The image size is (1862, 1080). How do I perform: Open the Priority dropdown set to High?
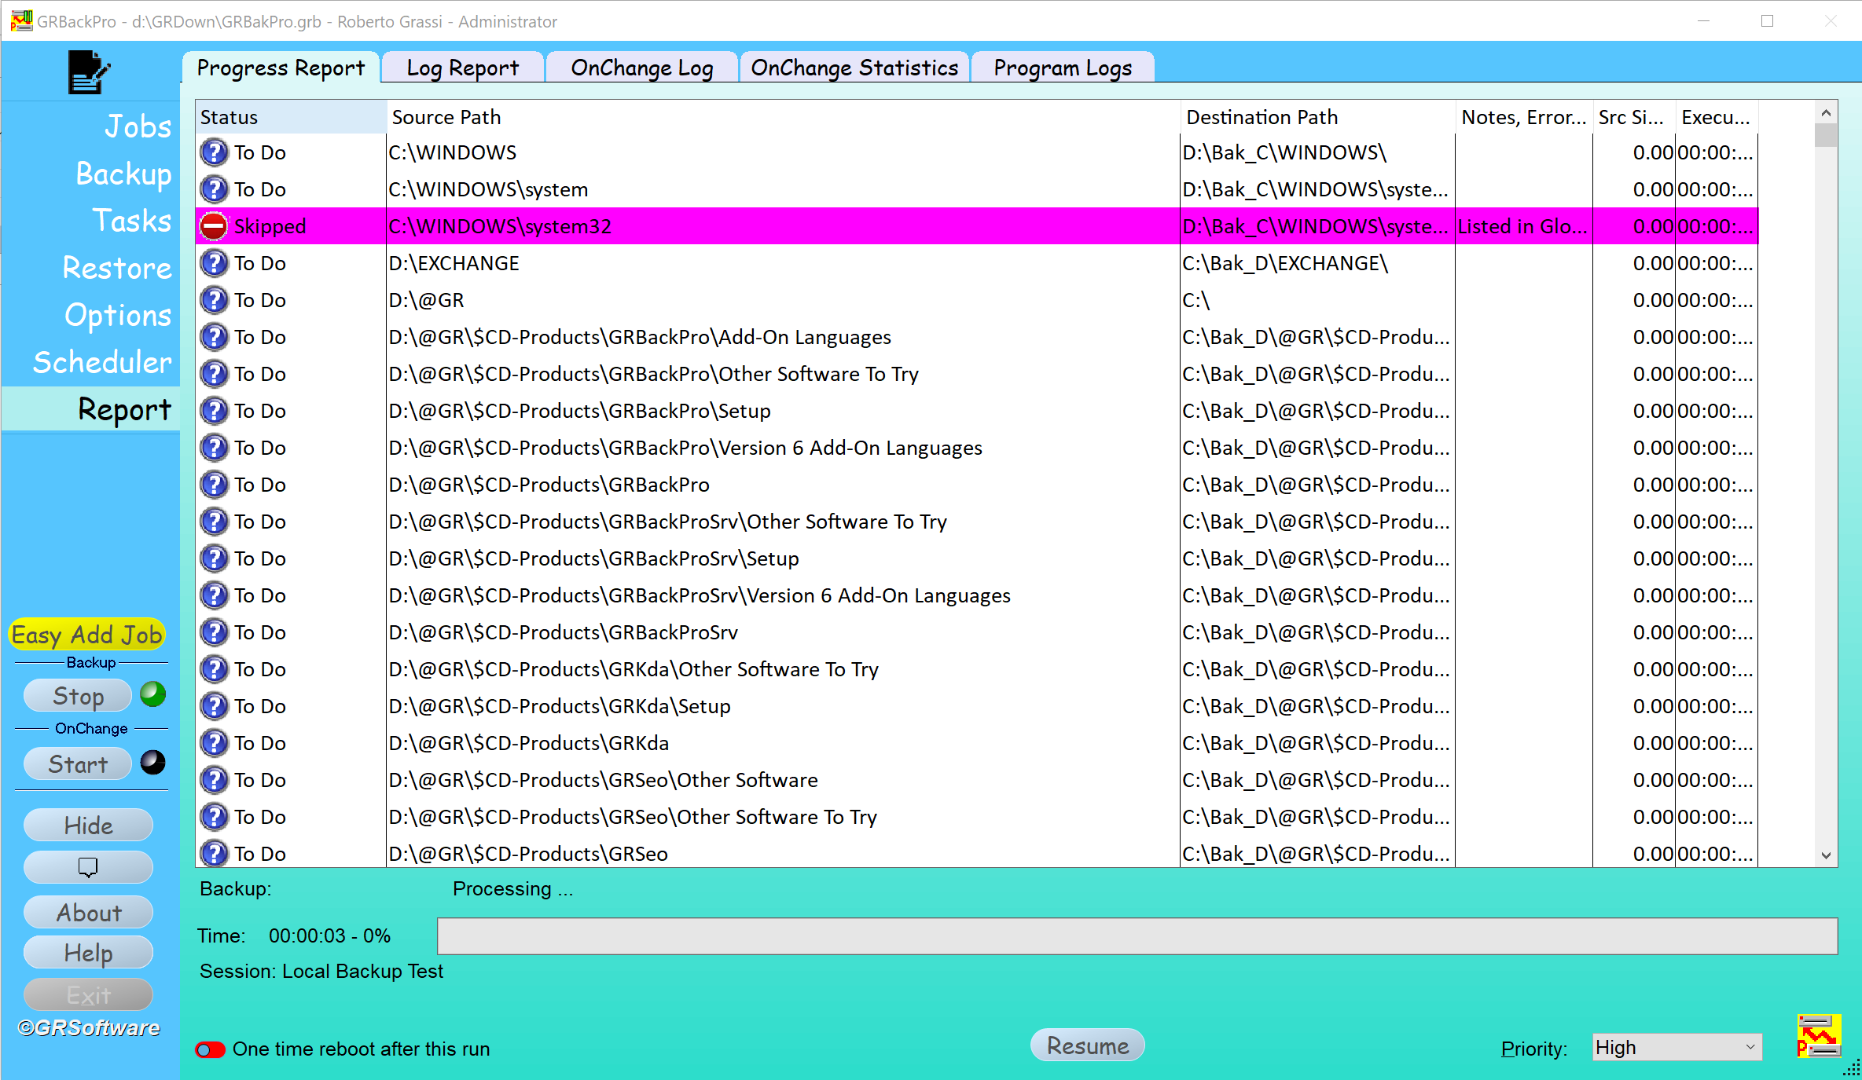[1677, 1048]
